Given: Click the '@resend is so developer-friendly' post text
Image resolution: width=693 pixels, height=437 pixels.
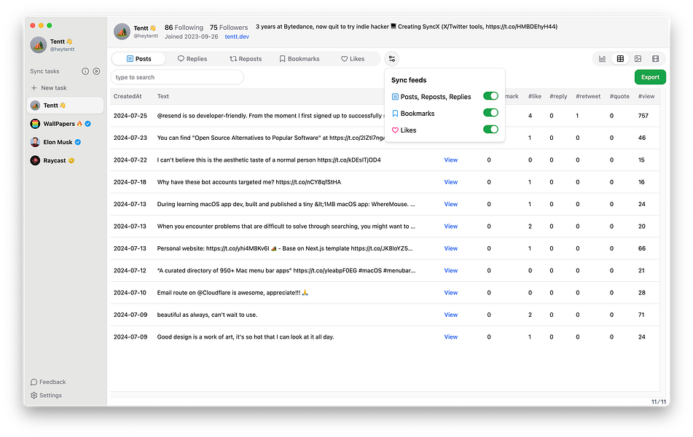Looking at the screenshot, I should click(270, 116).
